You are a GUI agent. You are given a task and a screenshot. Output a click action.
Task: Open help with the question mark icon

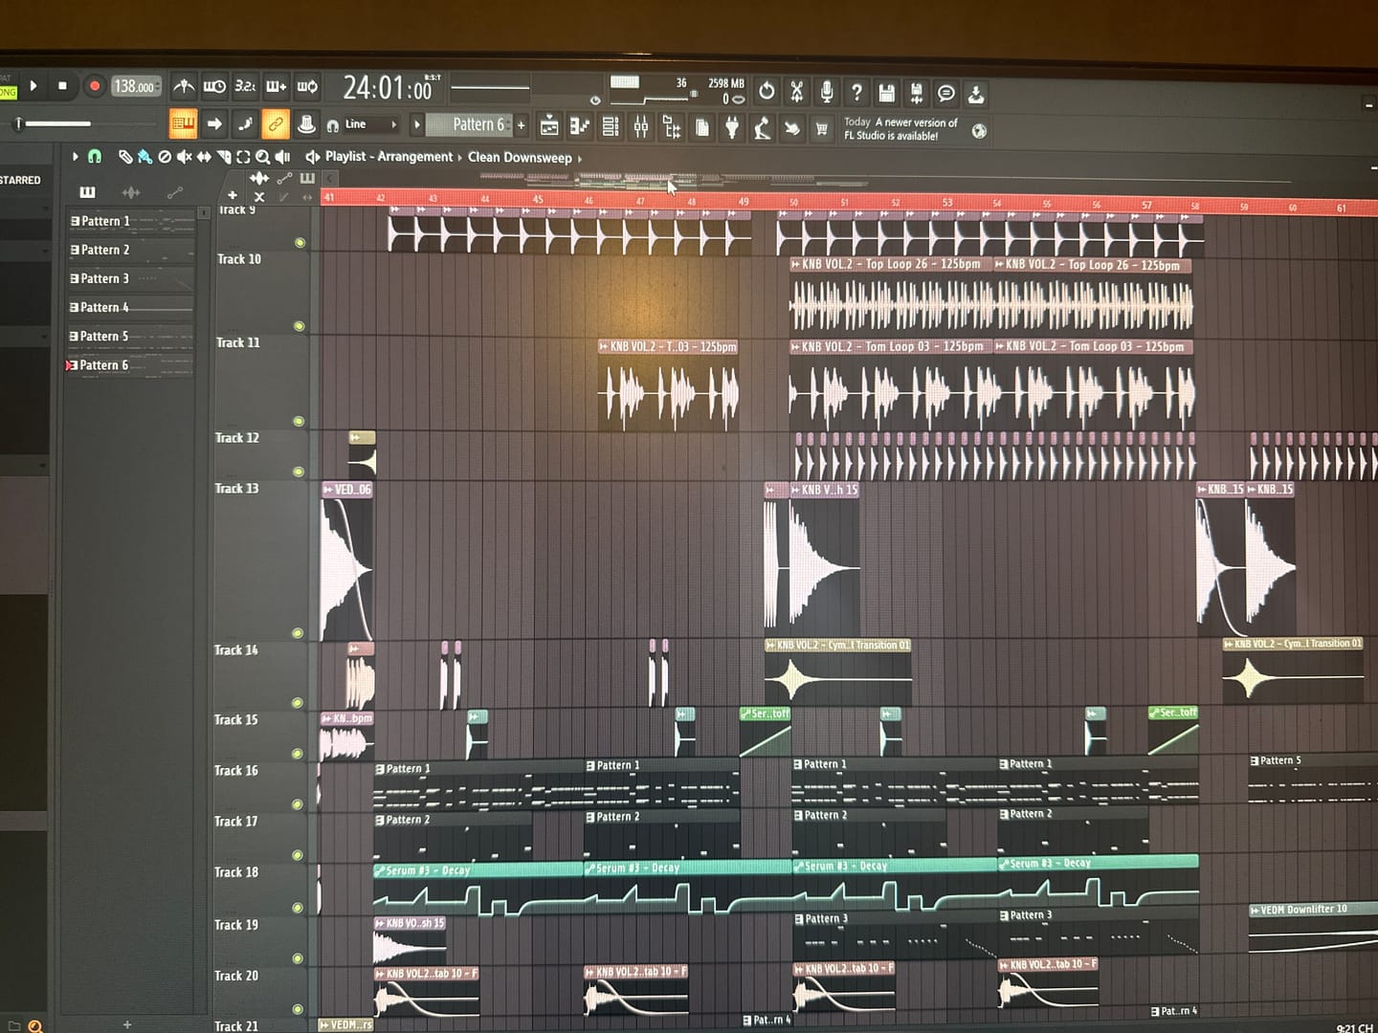click(856, 92)
